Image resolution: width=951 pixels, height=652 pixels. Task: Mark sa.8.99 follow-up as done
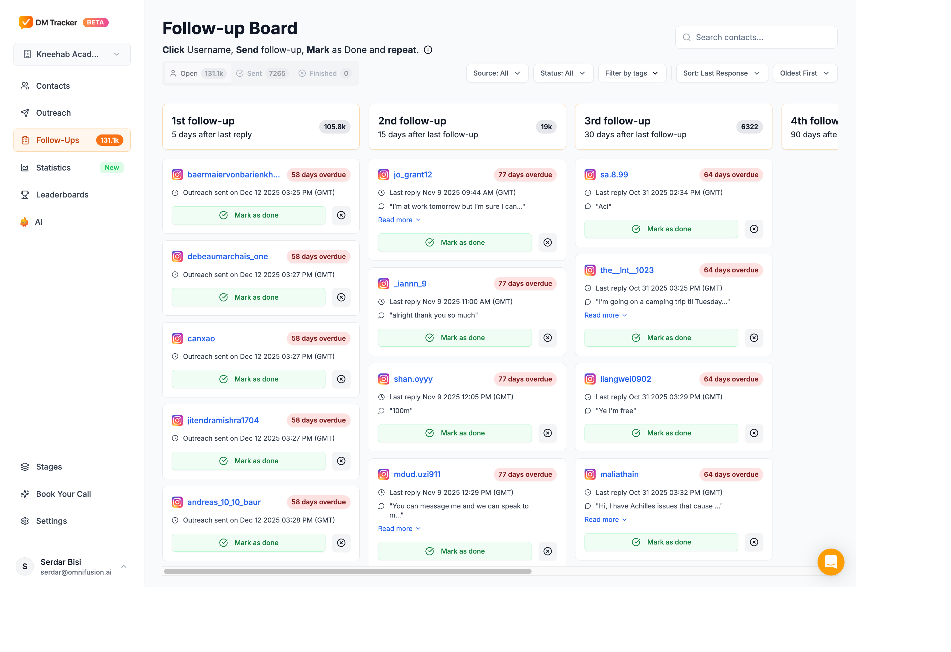pos(661,229)
